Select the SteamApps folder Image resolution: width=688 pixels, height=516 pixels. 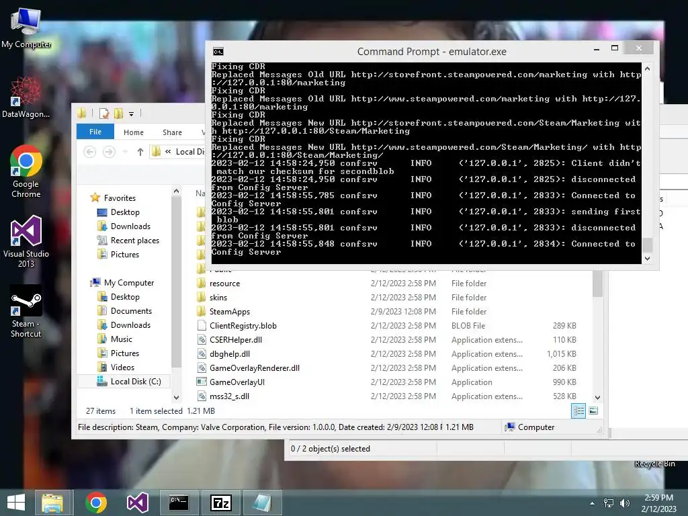pos(230,312)
